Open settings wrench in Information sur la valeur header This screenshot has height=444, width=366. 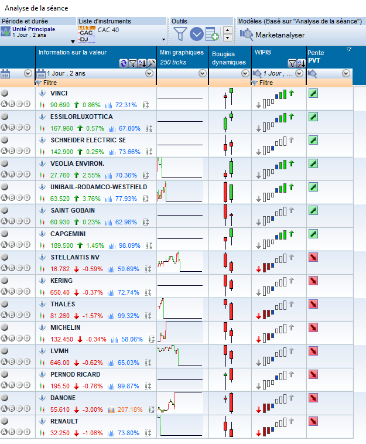pyautogui.click(x=152, y=63)
